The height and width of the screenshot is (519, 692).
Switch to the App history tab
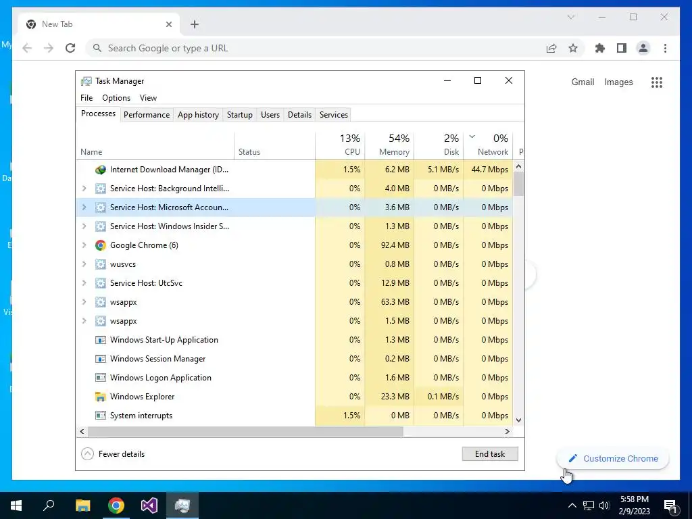tap(198, 115)
